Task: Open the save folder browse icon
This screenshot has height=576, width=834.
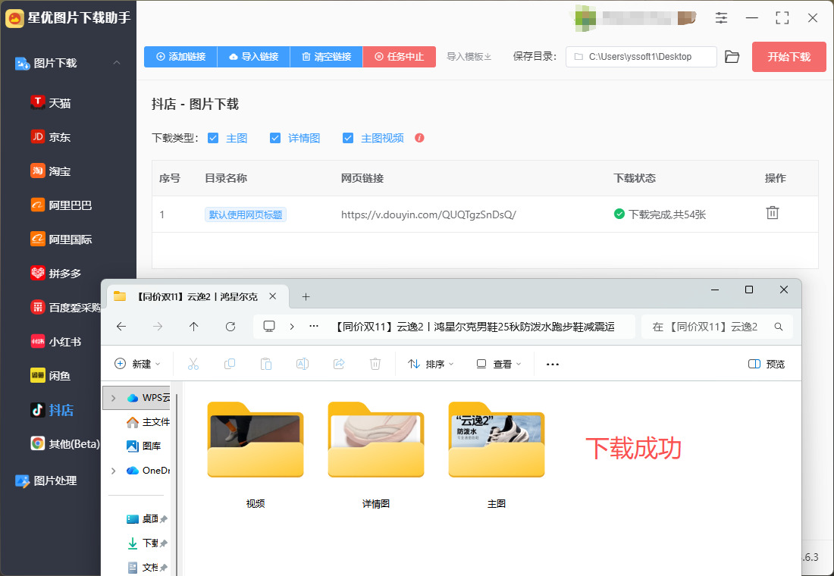Action: [732, 56]
